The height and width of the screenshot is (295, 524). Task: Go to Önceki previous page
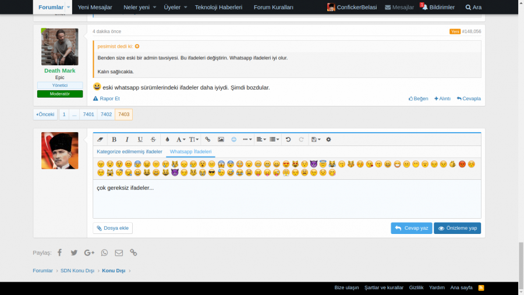[45, 114]
